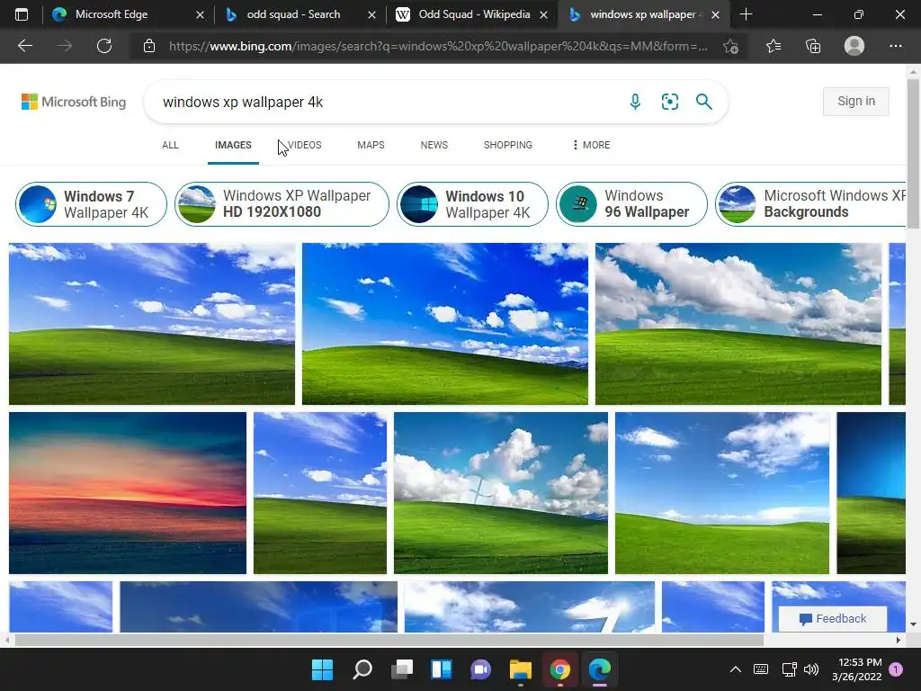Search using microphone voice icon
The width and height of the screenshot is (921, 691).
[635, 102]
